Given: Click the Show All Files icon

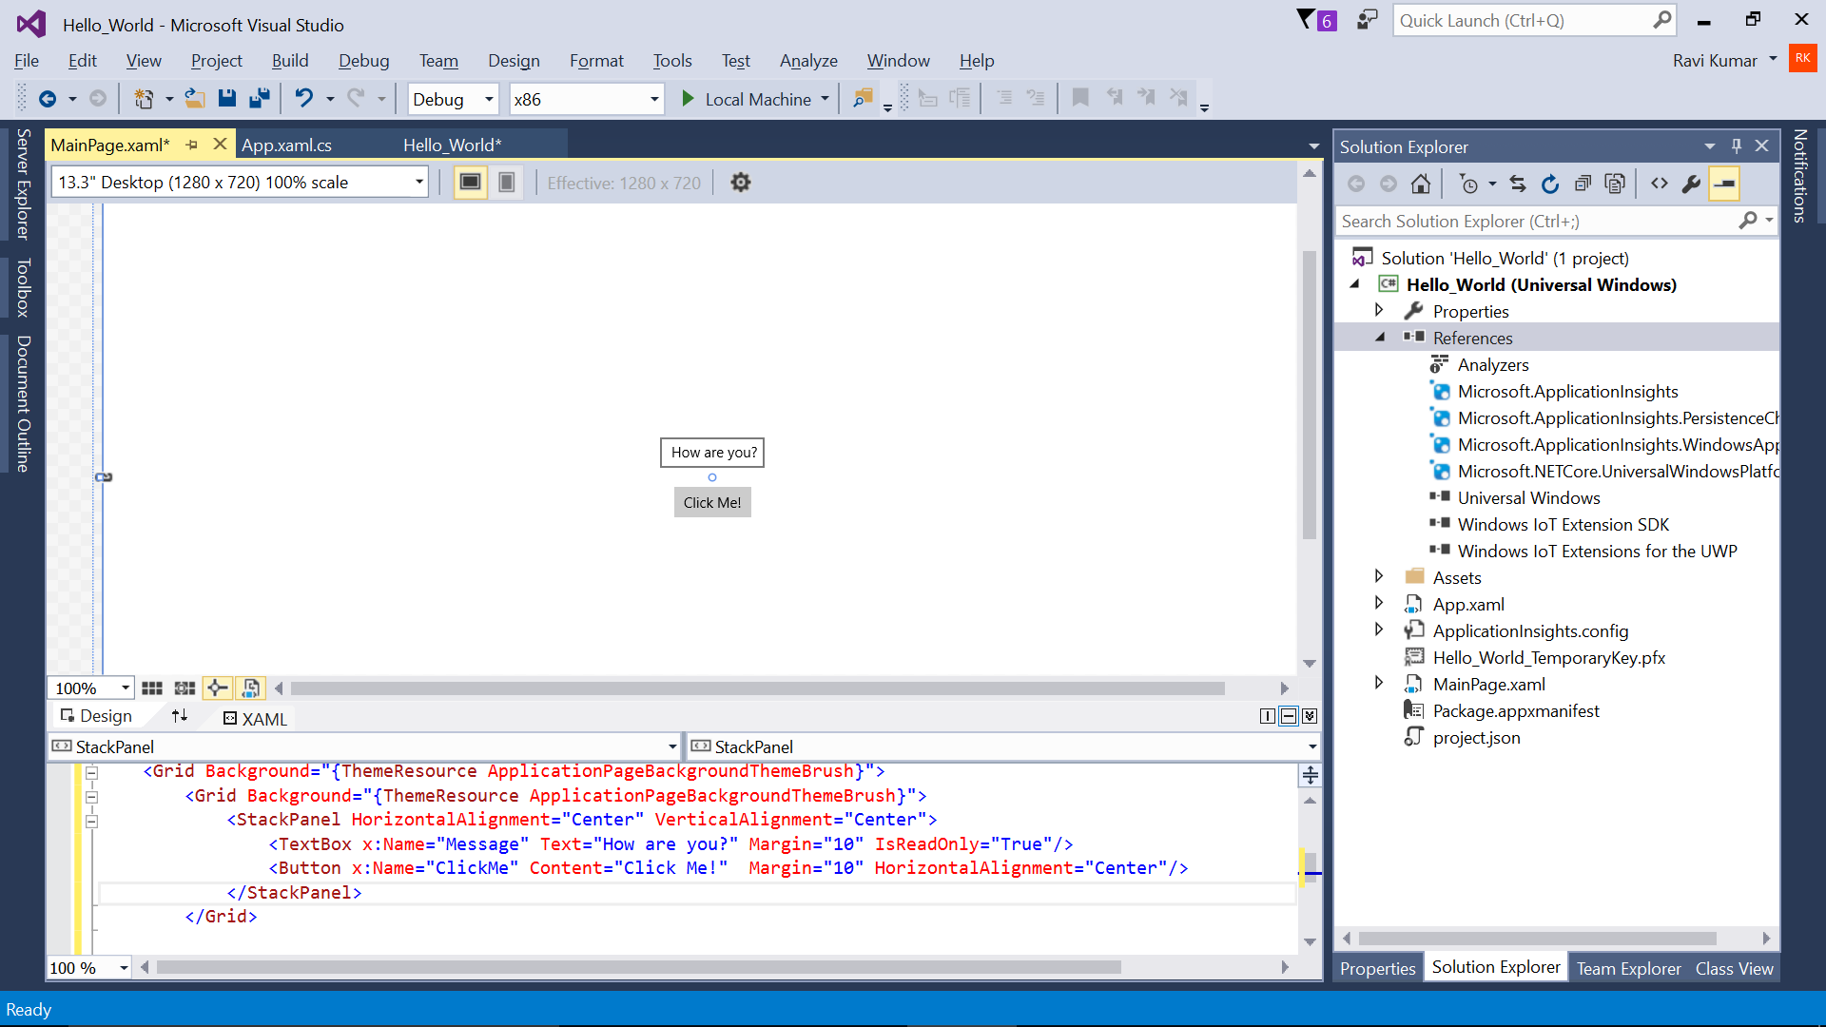Looking at the screenshot, I should click(x=1615, y=184).
